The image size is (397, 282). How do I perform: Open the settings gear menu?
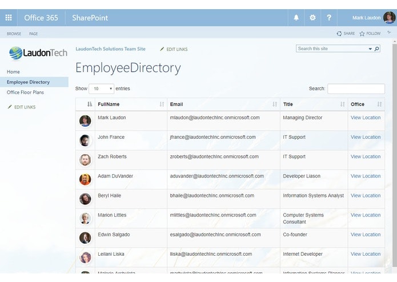pyautogui.click(x=312, y=18)
